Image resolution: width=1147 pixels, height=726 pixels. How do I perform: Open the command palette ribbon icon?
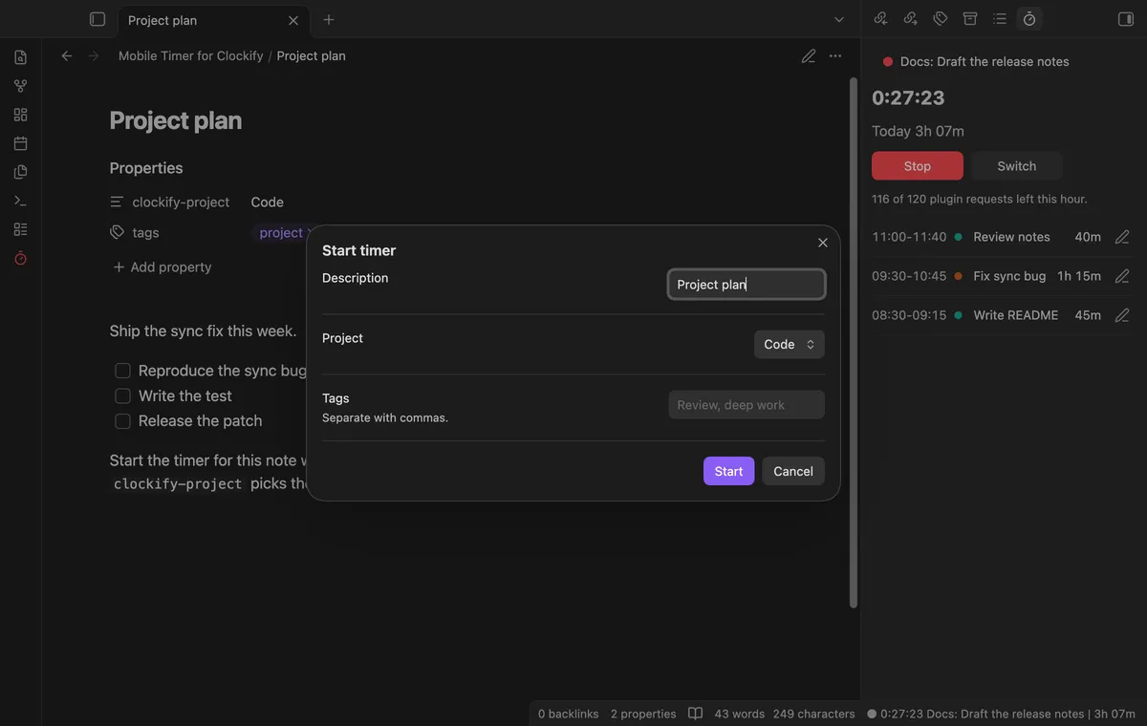pos(20,201)
